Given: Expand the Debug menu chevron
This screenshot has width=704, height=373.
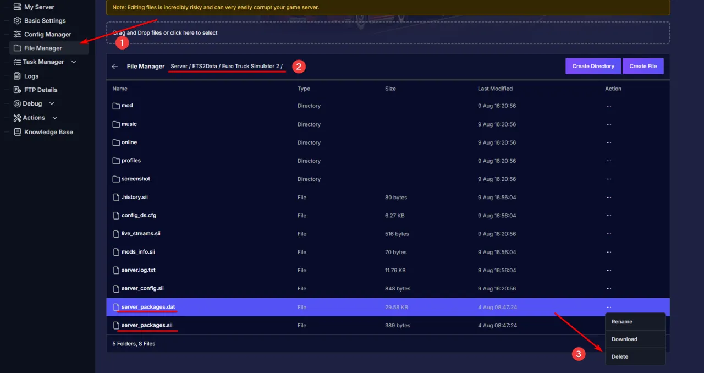Looking at the screenshot, I should [x=52, y=103].
